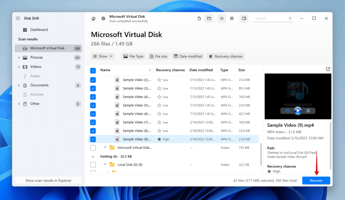
Task: Switch to list view layout
Action: (222, 18)
